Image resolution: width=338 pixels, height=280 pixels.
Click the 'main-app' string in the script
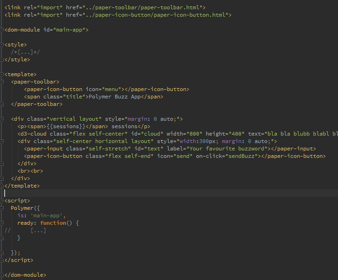pos(46,215)
